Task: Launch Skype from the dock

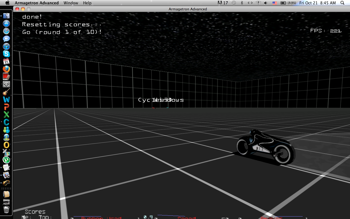Action: [6, 54]
